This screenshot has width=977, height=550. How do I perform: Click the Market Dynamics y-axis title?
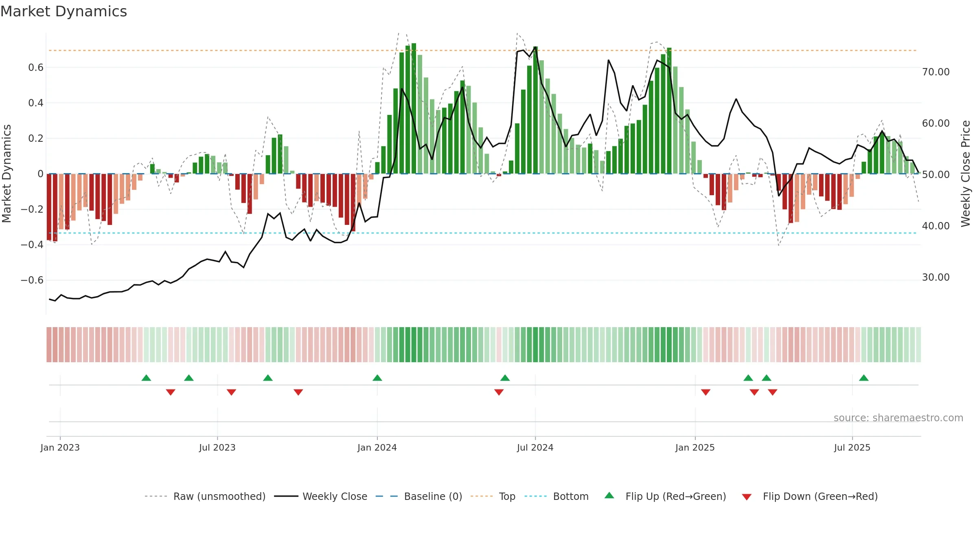(x=7, y=174)
